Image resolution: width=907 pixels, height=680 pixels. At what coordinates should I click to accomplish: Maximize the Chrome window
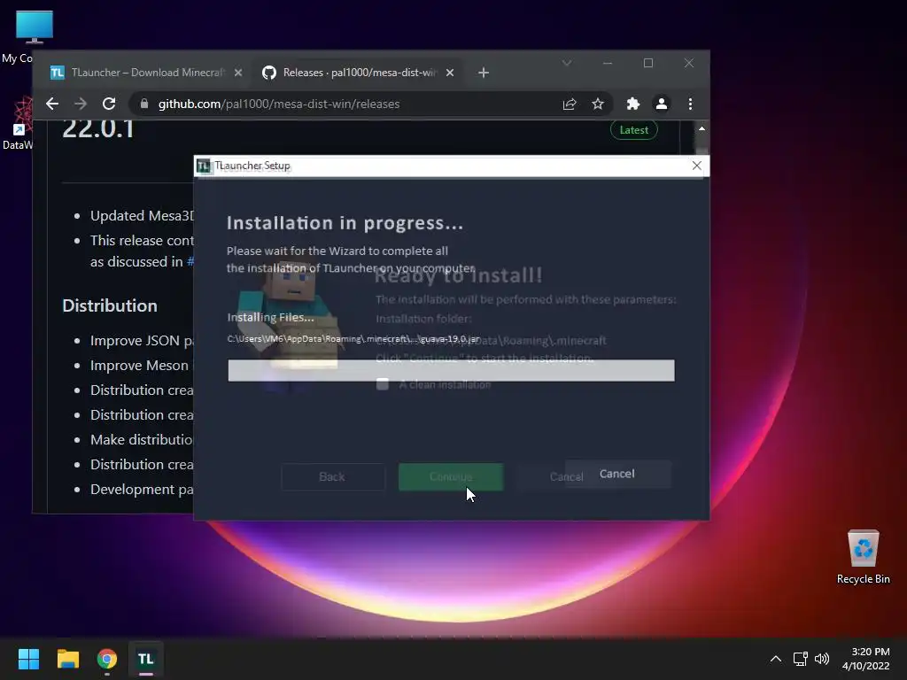(647, 63)
